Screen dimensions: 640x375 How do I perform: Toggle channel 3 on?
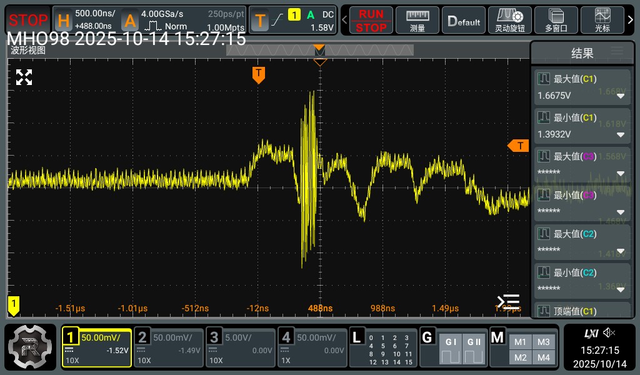click(241, 347)
